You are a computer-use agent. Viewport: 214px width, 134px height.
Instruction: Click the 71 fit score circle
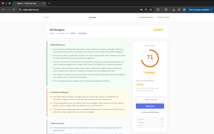click(x=150, y=58)
